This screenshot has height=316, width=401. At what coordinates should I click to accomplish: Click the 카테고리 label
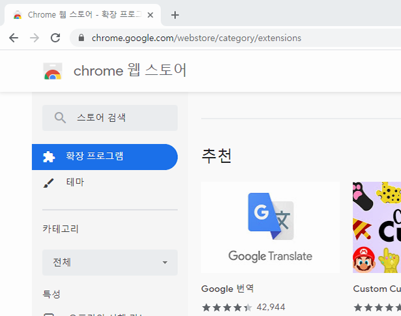[x=61, y=229]
